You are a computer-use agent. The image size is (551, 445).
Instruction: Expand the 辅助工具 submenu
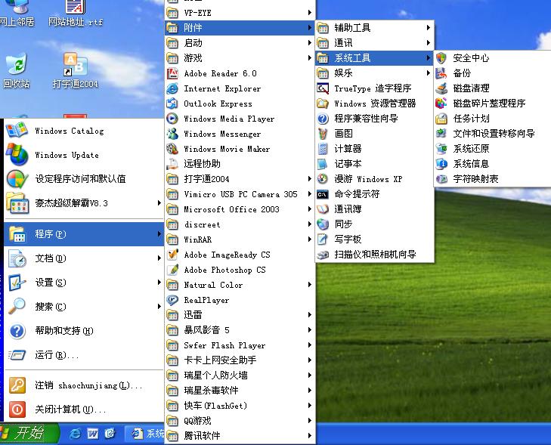click(375, 28)
